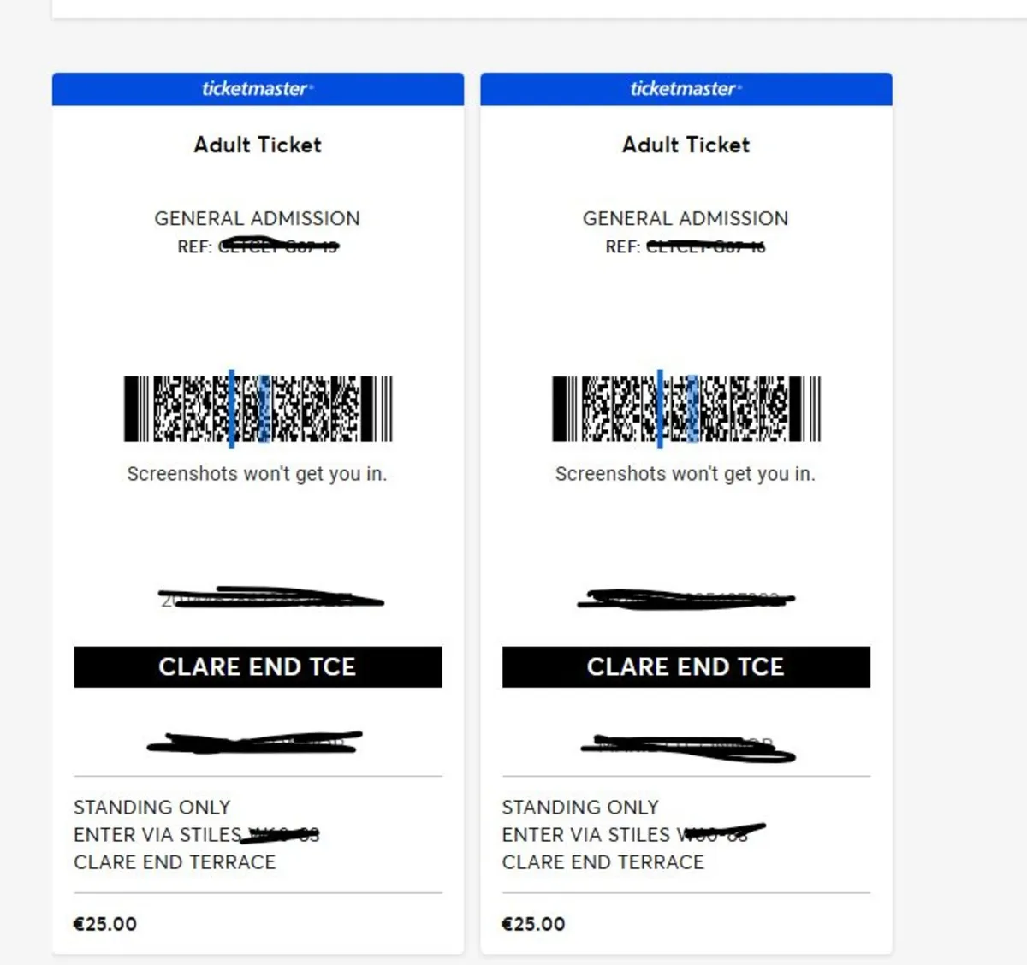Viewport: 1027px width, 965px height.
Task: Click the first ticket's CLARE END TCE banner
Action: [258, 667]
